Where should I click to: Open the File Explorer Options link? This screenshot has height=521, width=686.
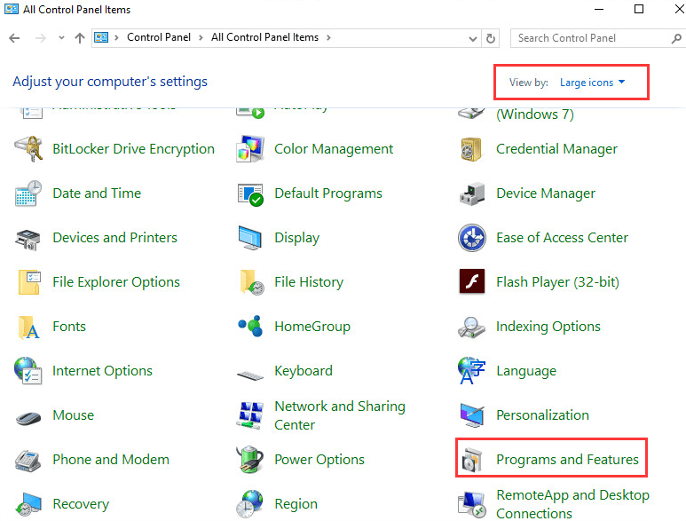pyautogui.click(x=115, y=282)
